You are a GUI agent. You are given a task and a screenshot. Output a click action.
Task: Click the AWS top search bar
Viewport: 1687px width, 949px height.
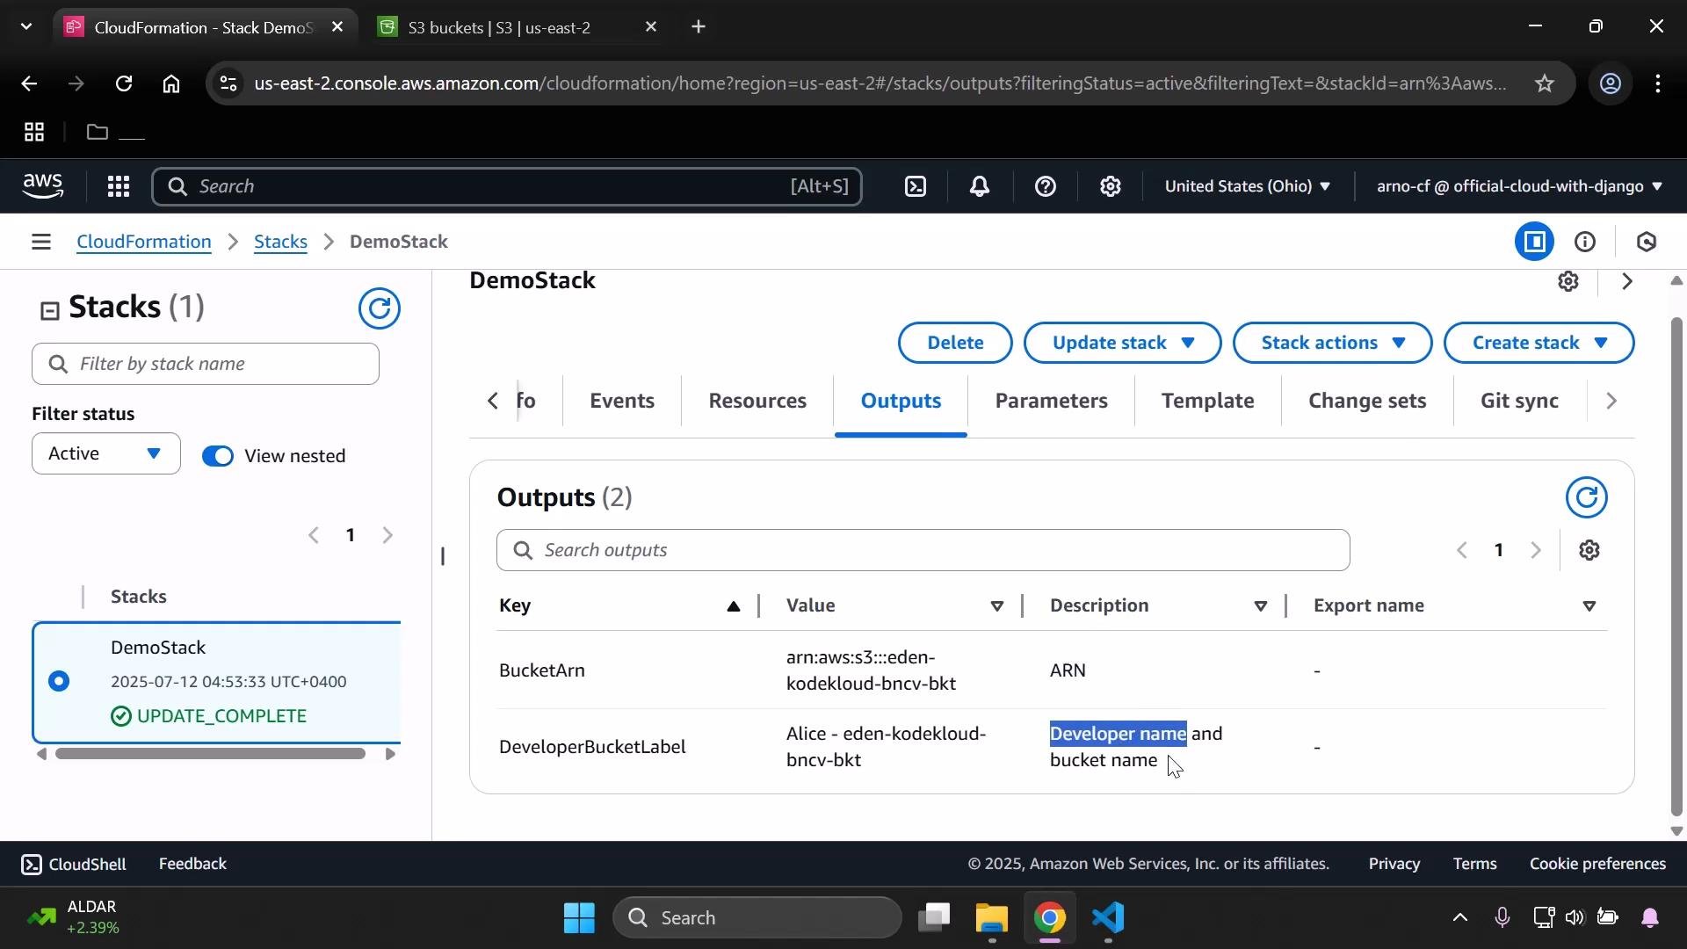click(507, 186)
